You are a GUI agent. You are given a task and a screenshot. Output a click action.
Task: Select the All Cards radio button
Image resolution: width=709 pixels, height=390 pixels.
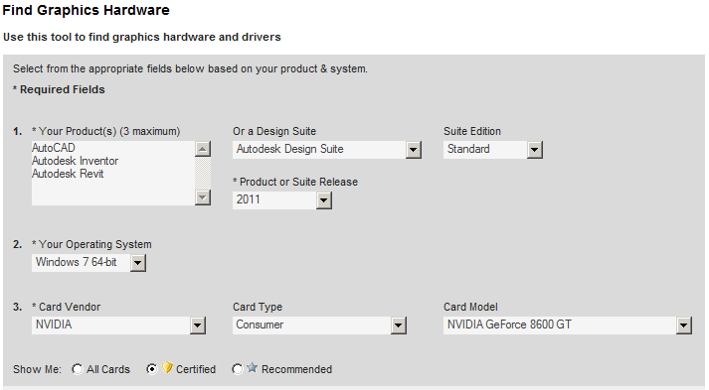tap(78, 369)
